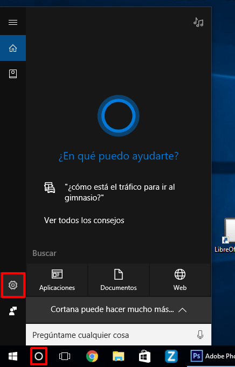Open File Explorer from the taskbar
Viewport: 235px width, 367px height.
119,356
